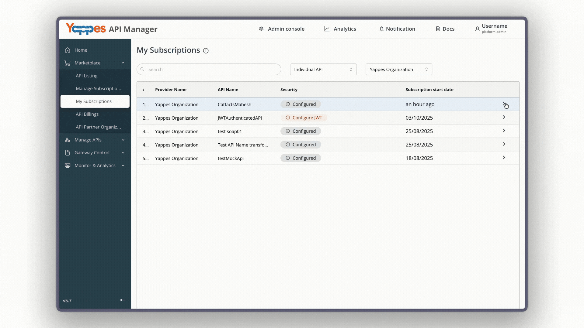Expand the Gateway Control chevron
The image size is (584, 328).
[x=123, y=153]
